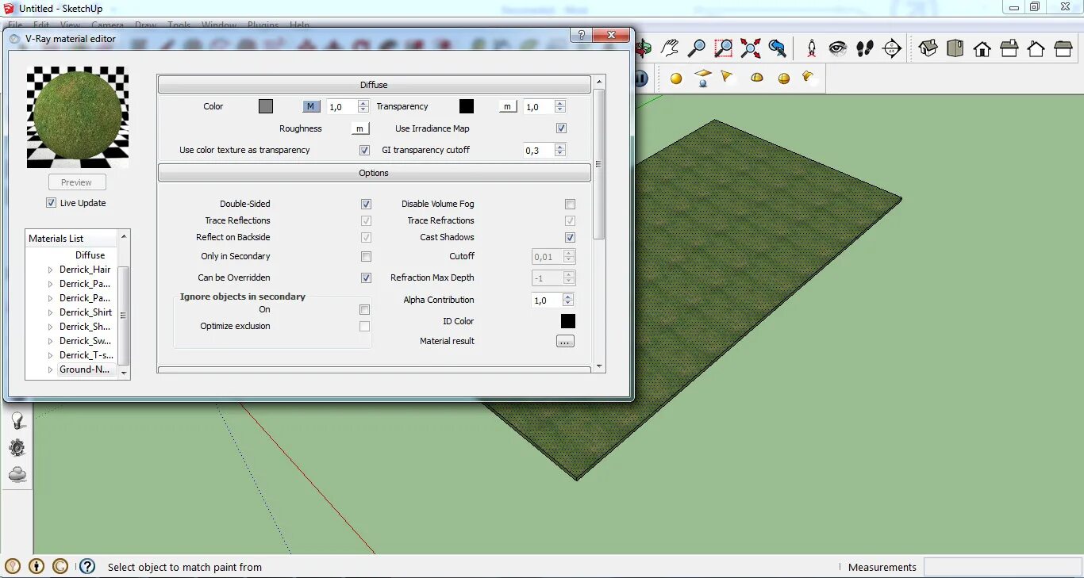Open the Camera menu

pos(108,25)
